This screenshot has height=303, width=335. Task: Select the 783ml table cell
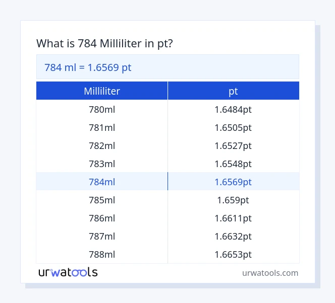102,164
